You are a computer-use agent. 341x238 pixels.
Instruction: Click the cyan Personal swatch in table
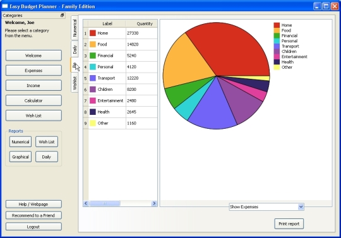(93, 67)
